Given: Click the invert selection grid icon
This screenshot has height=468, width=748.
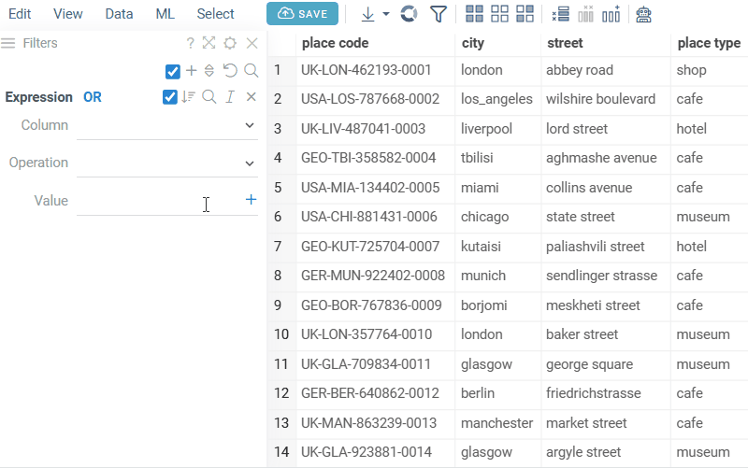Looking at the screenshot, I should point(525,14).
